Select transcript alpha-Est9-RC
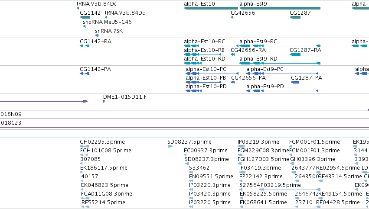Image resolution: width=369 pixels, height=209 pixels. pyautogui.click(x=280, y=46)
